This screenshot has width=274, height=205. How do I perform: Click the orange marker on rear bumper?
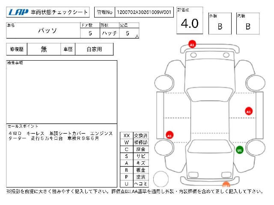click(226, 184)
